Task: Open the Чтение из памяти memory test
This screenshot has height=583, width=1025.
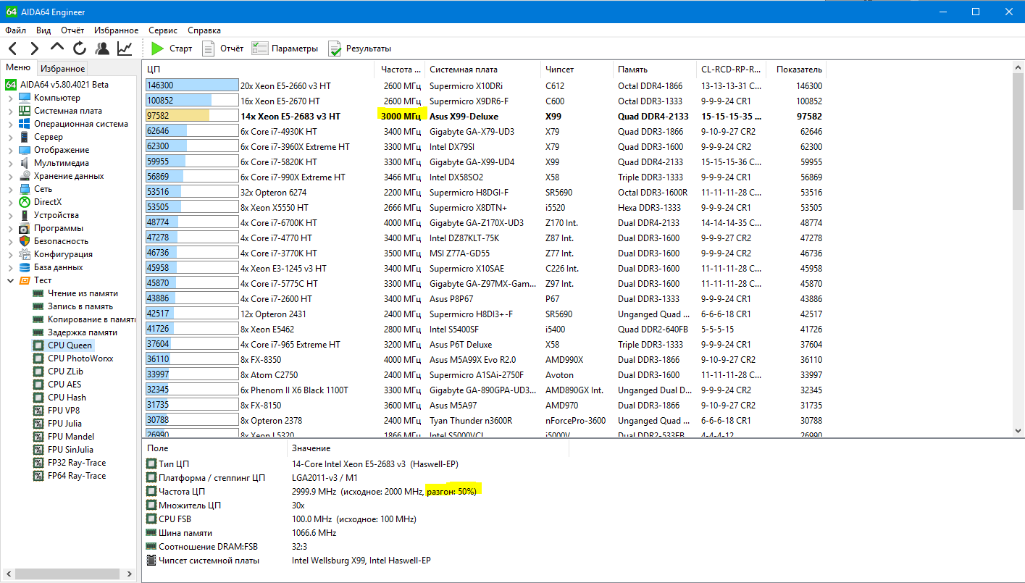Action: 75,293
